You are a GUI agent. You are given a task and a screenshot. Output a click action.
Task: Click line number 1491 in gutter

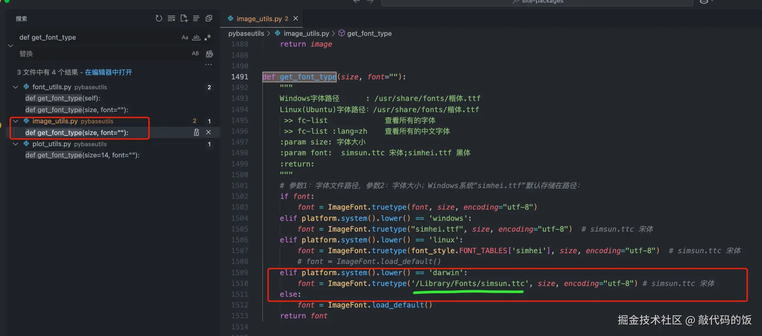click(x=240, y=77)
